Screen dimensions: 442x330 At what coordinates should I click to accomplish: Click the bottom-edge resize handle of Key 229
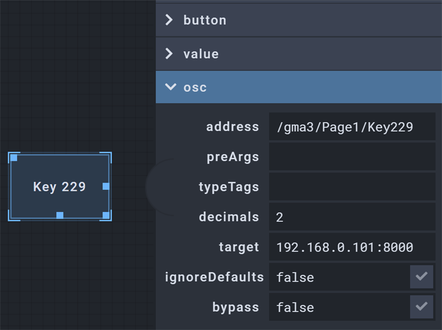tap(60, 215)
